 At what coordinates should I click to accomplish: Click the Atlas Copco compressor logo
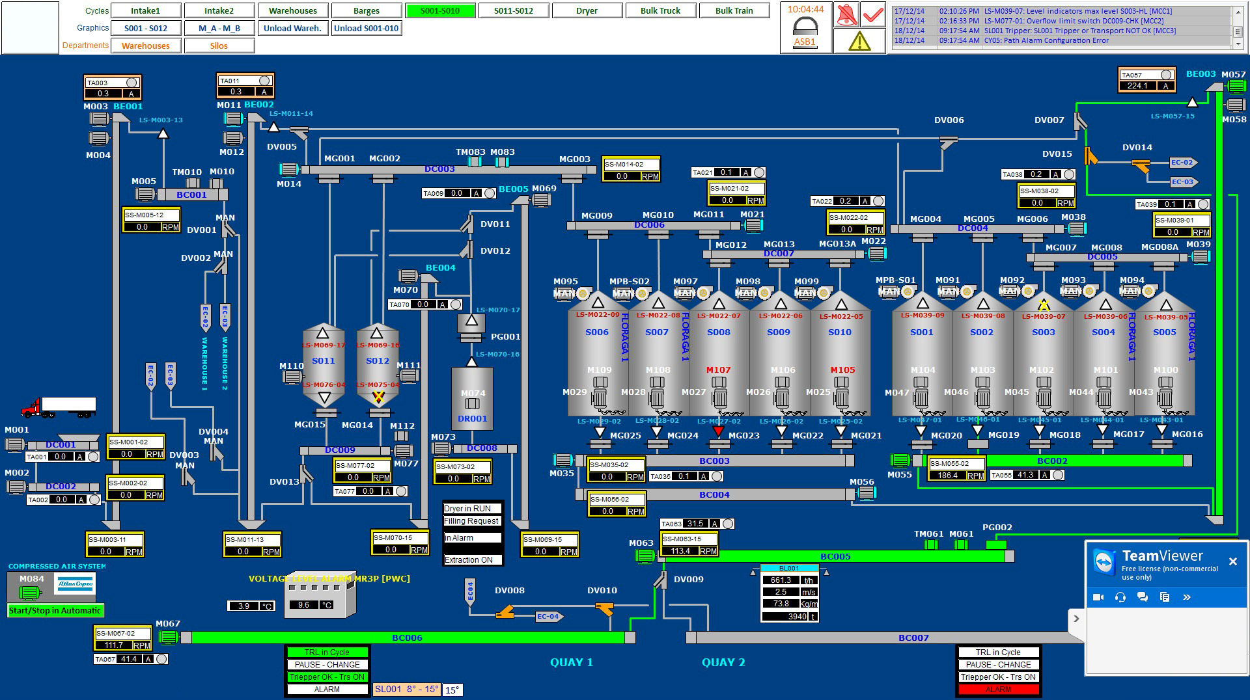click(x=75, y=584)
